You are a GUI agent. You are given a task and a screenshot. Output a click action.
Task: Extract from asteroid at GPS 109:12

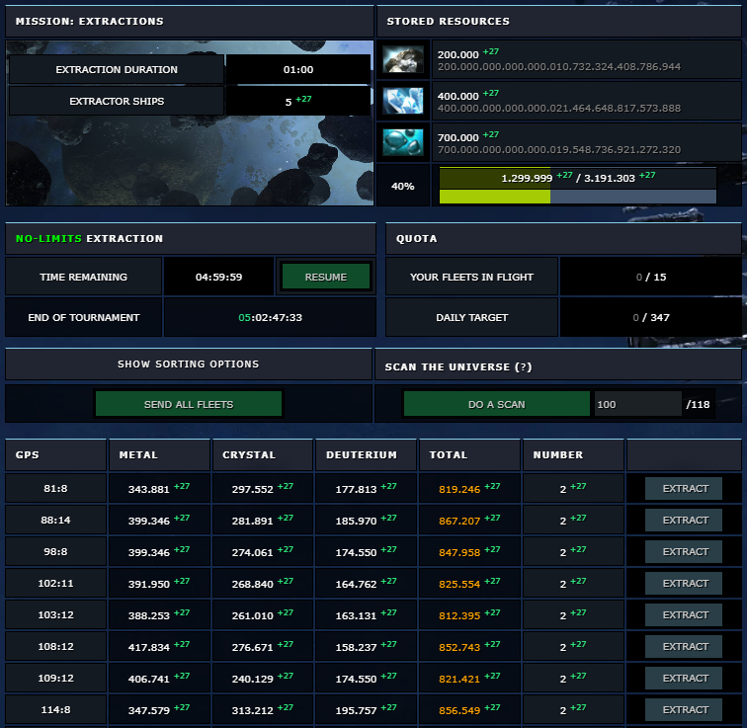click(683, 678)
